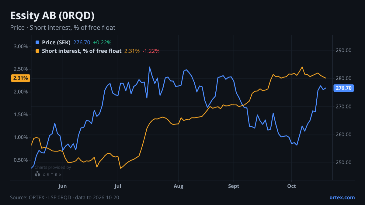This screenshot has height=205, width=365.
Task: Click the 280.00 right axis label
Action: coord(344,78)
